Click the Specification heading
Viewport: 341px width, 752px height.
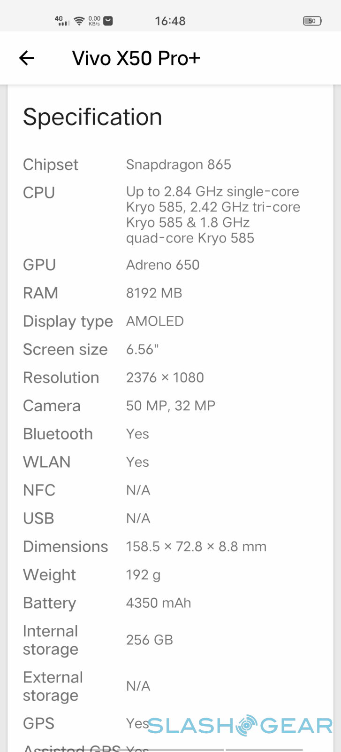click(92, 117)
